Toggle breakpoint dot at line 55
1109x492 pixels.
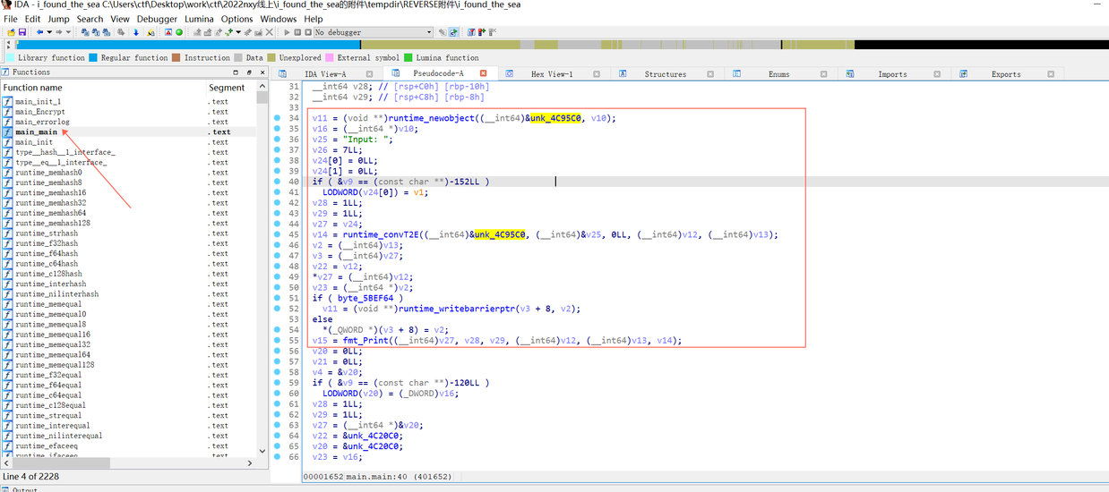tap(278, 340)
